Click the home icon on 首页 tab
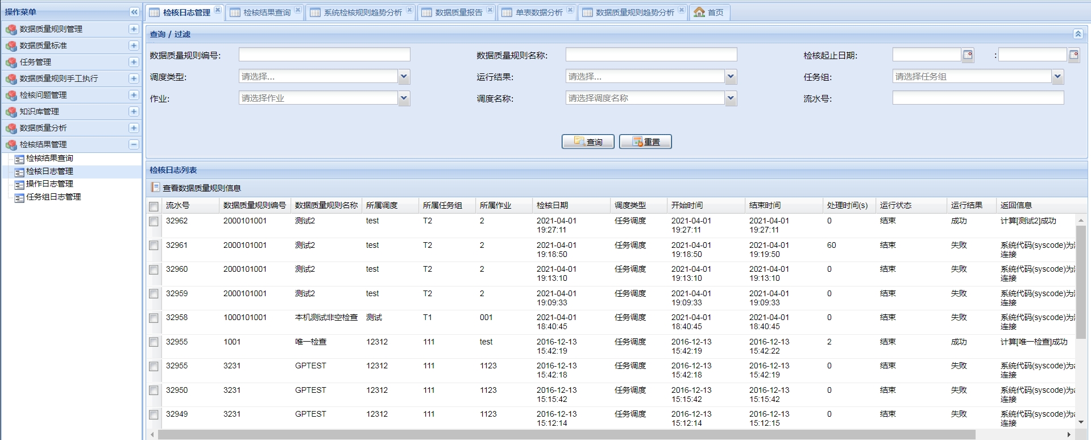This screenshot has width=1091, height=440. click(699, 12)
